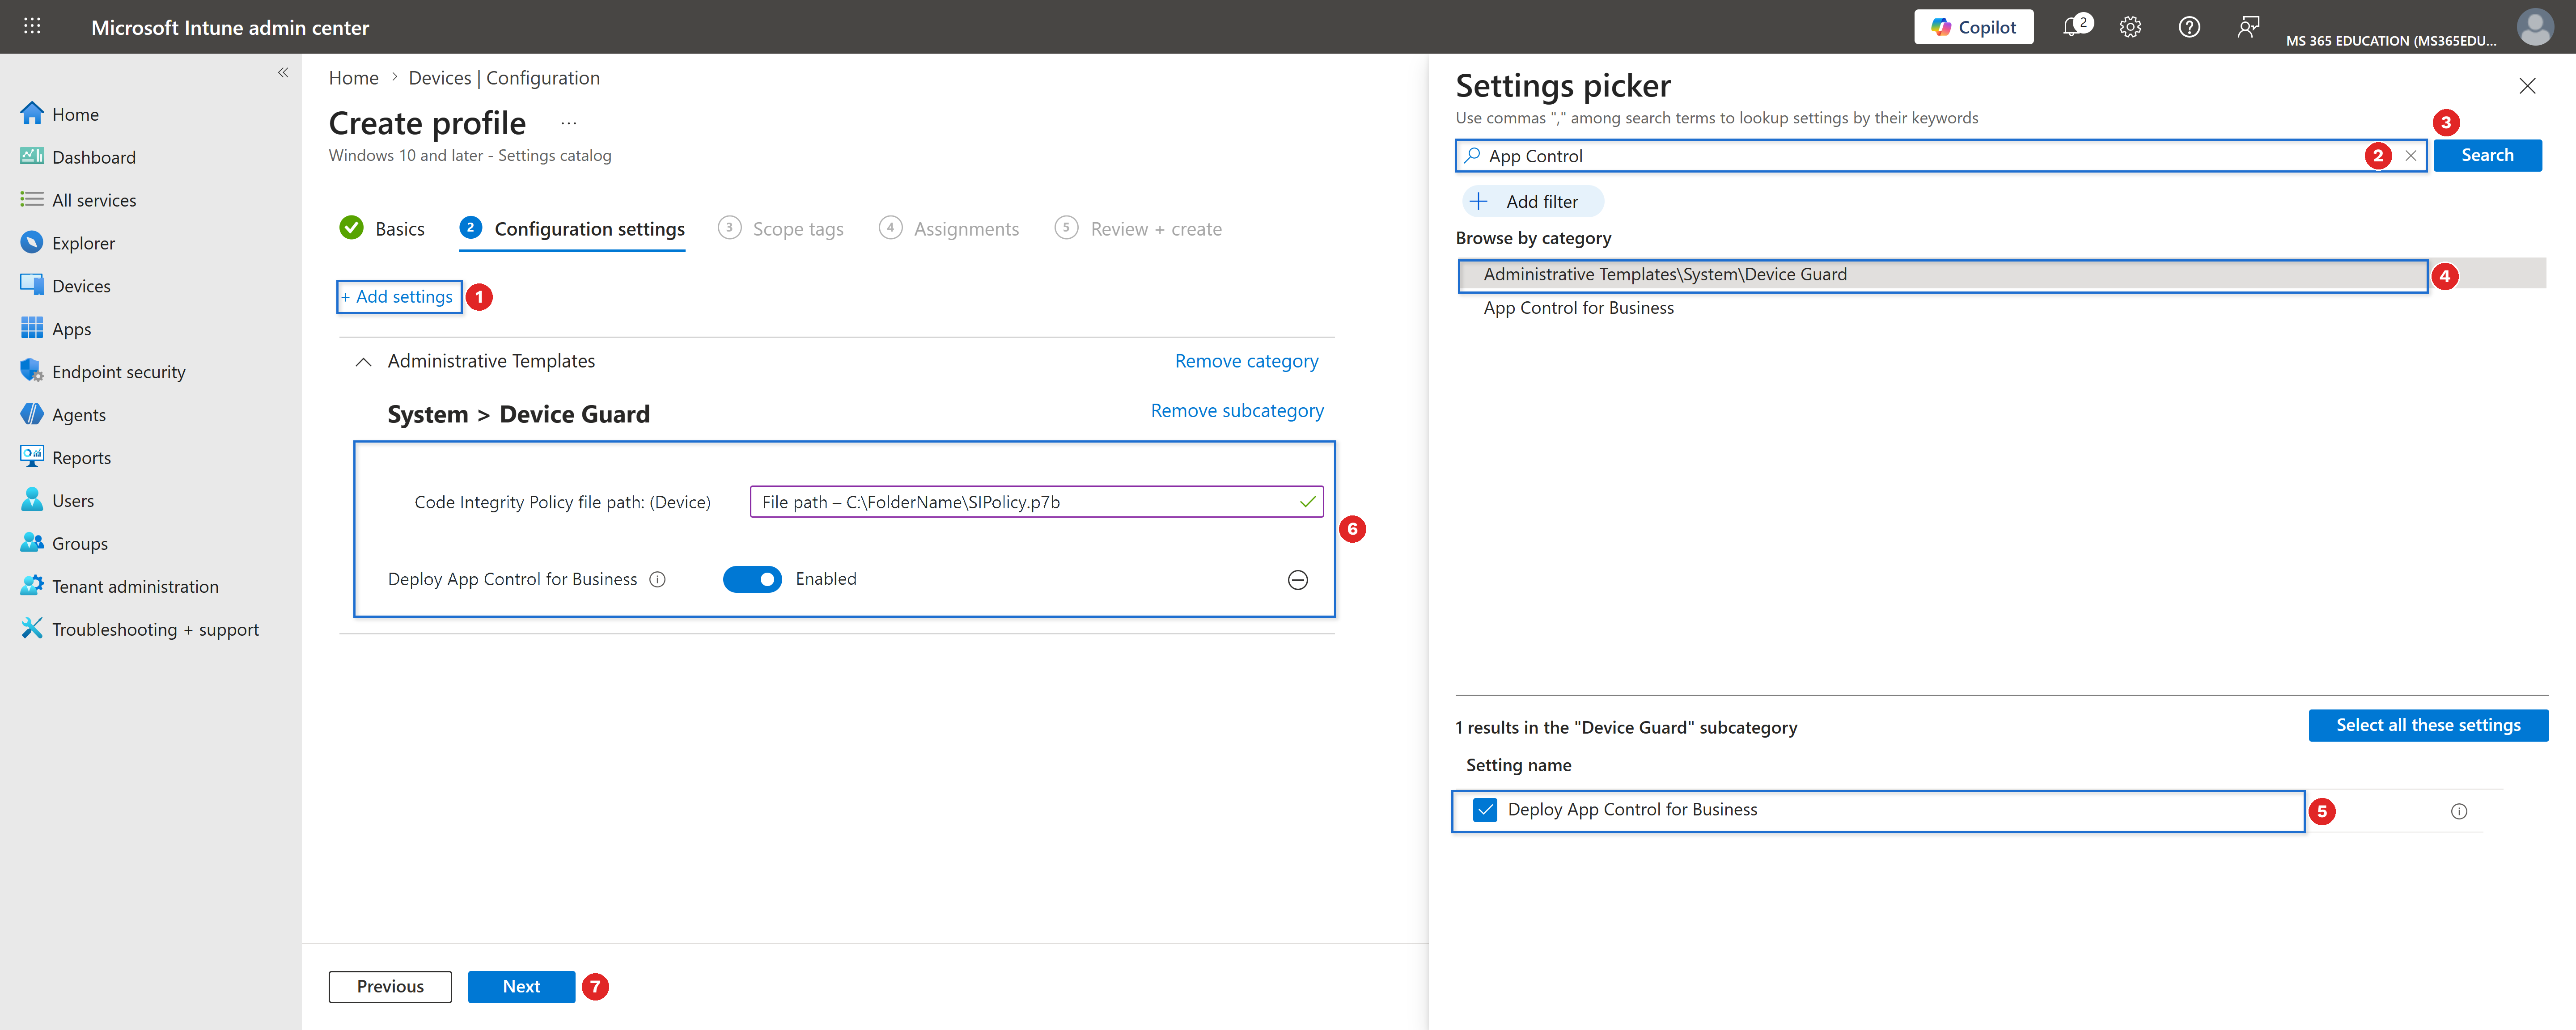Select the Scope tags step tab
Viewport: 2576px width, 1030px height.
point(781,229)
